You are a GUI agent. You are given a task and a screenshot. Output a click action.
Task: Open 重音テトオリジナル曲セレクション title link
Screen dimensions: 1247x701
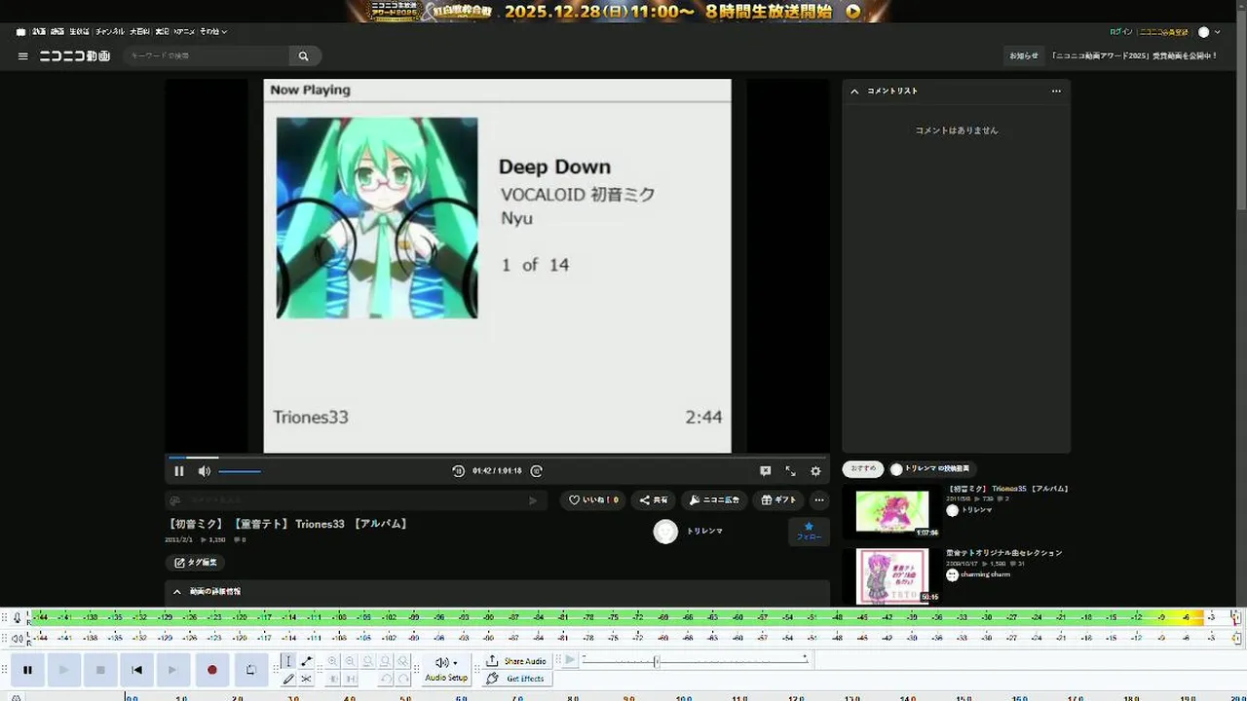pyautogui.click(x=1003, y=553)
